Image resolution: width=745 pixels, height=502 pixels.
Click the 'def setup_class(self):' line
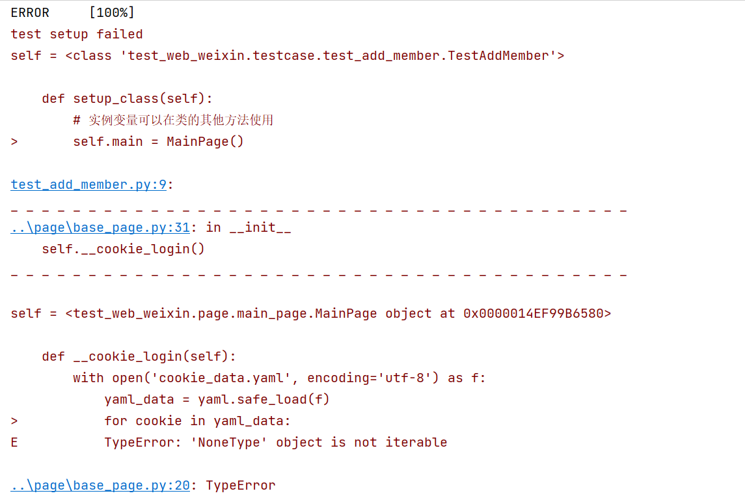pos(128,99)
